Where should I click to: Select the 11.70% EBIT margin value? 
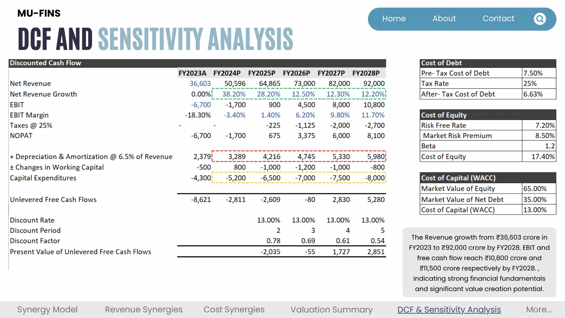pyautogui.click(x=373, y=115)
